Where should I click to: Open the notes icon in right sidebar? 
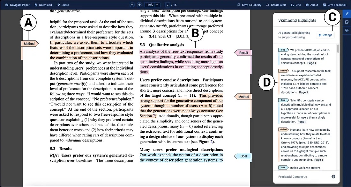coord(347,22)
